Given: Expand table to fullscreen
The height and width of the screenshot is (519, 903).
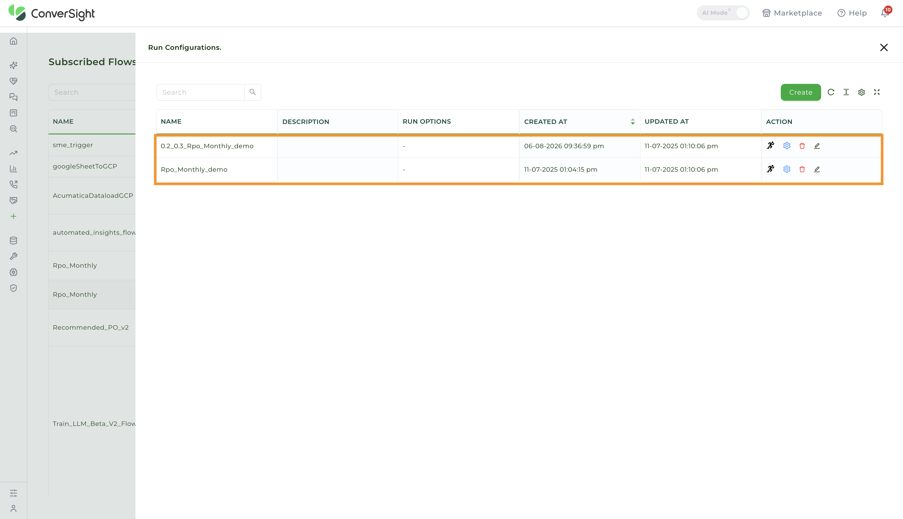Looking at the screenshot, I should point(877,92).
